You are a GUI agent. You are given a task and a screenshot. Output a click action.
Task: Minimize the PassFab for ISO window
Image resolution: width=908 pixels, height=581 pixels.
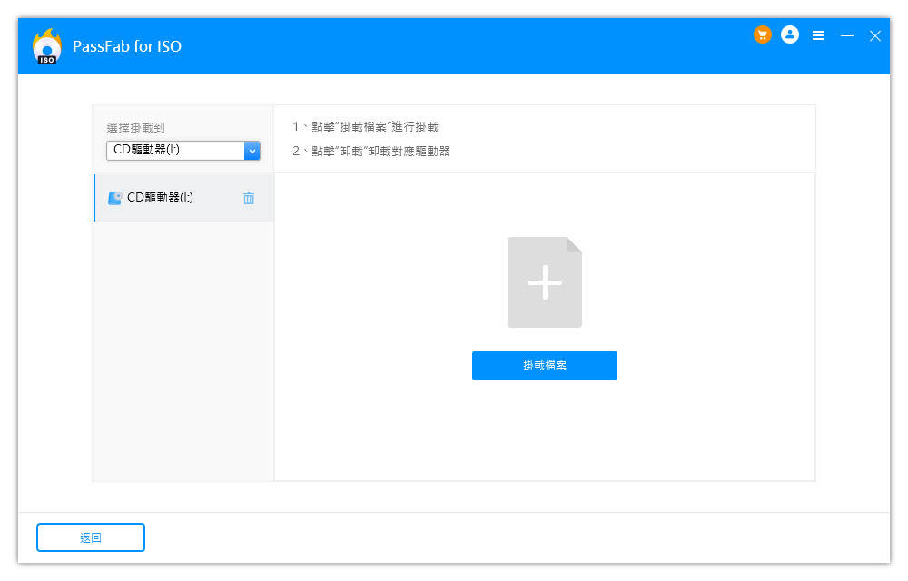(x=847, y=35)
